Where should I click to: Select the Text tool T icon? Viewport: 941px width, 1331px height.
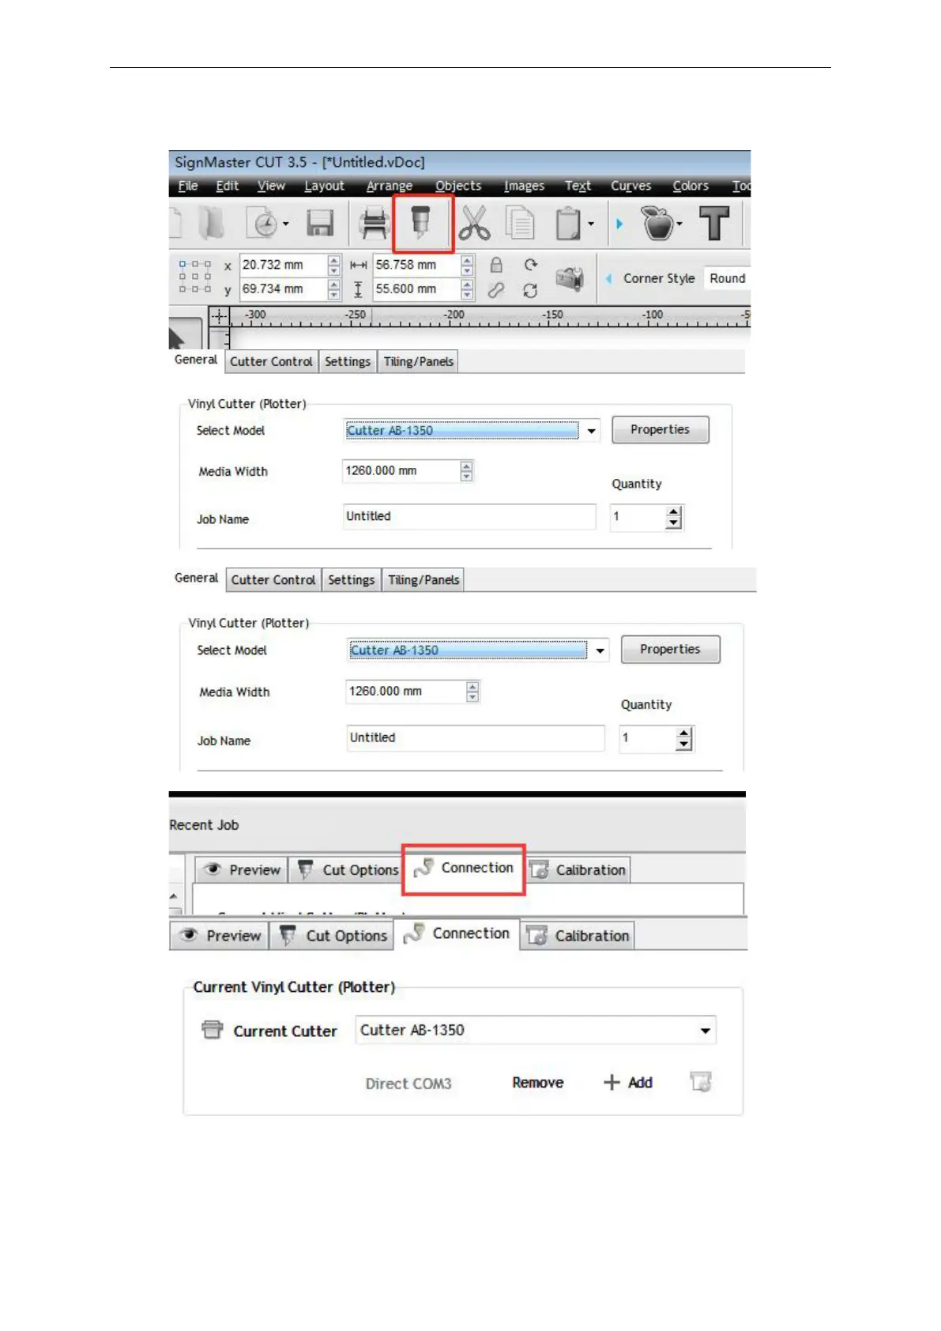tap(714, 224)
